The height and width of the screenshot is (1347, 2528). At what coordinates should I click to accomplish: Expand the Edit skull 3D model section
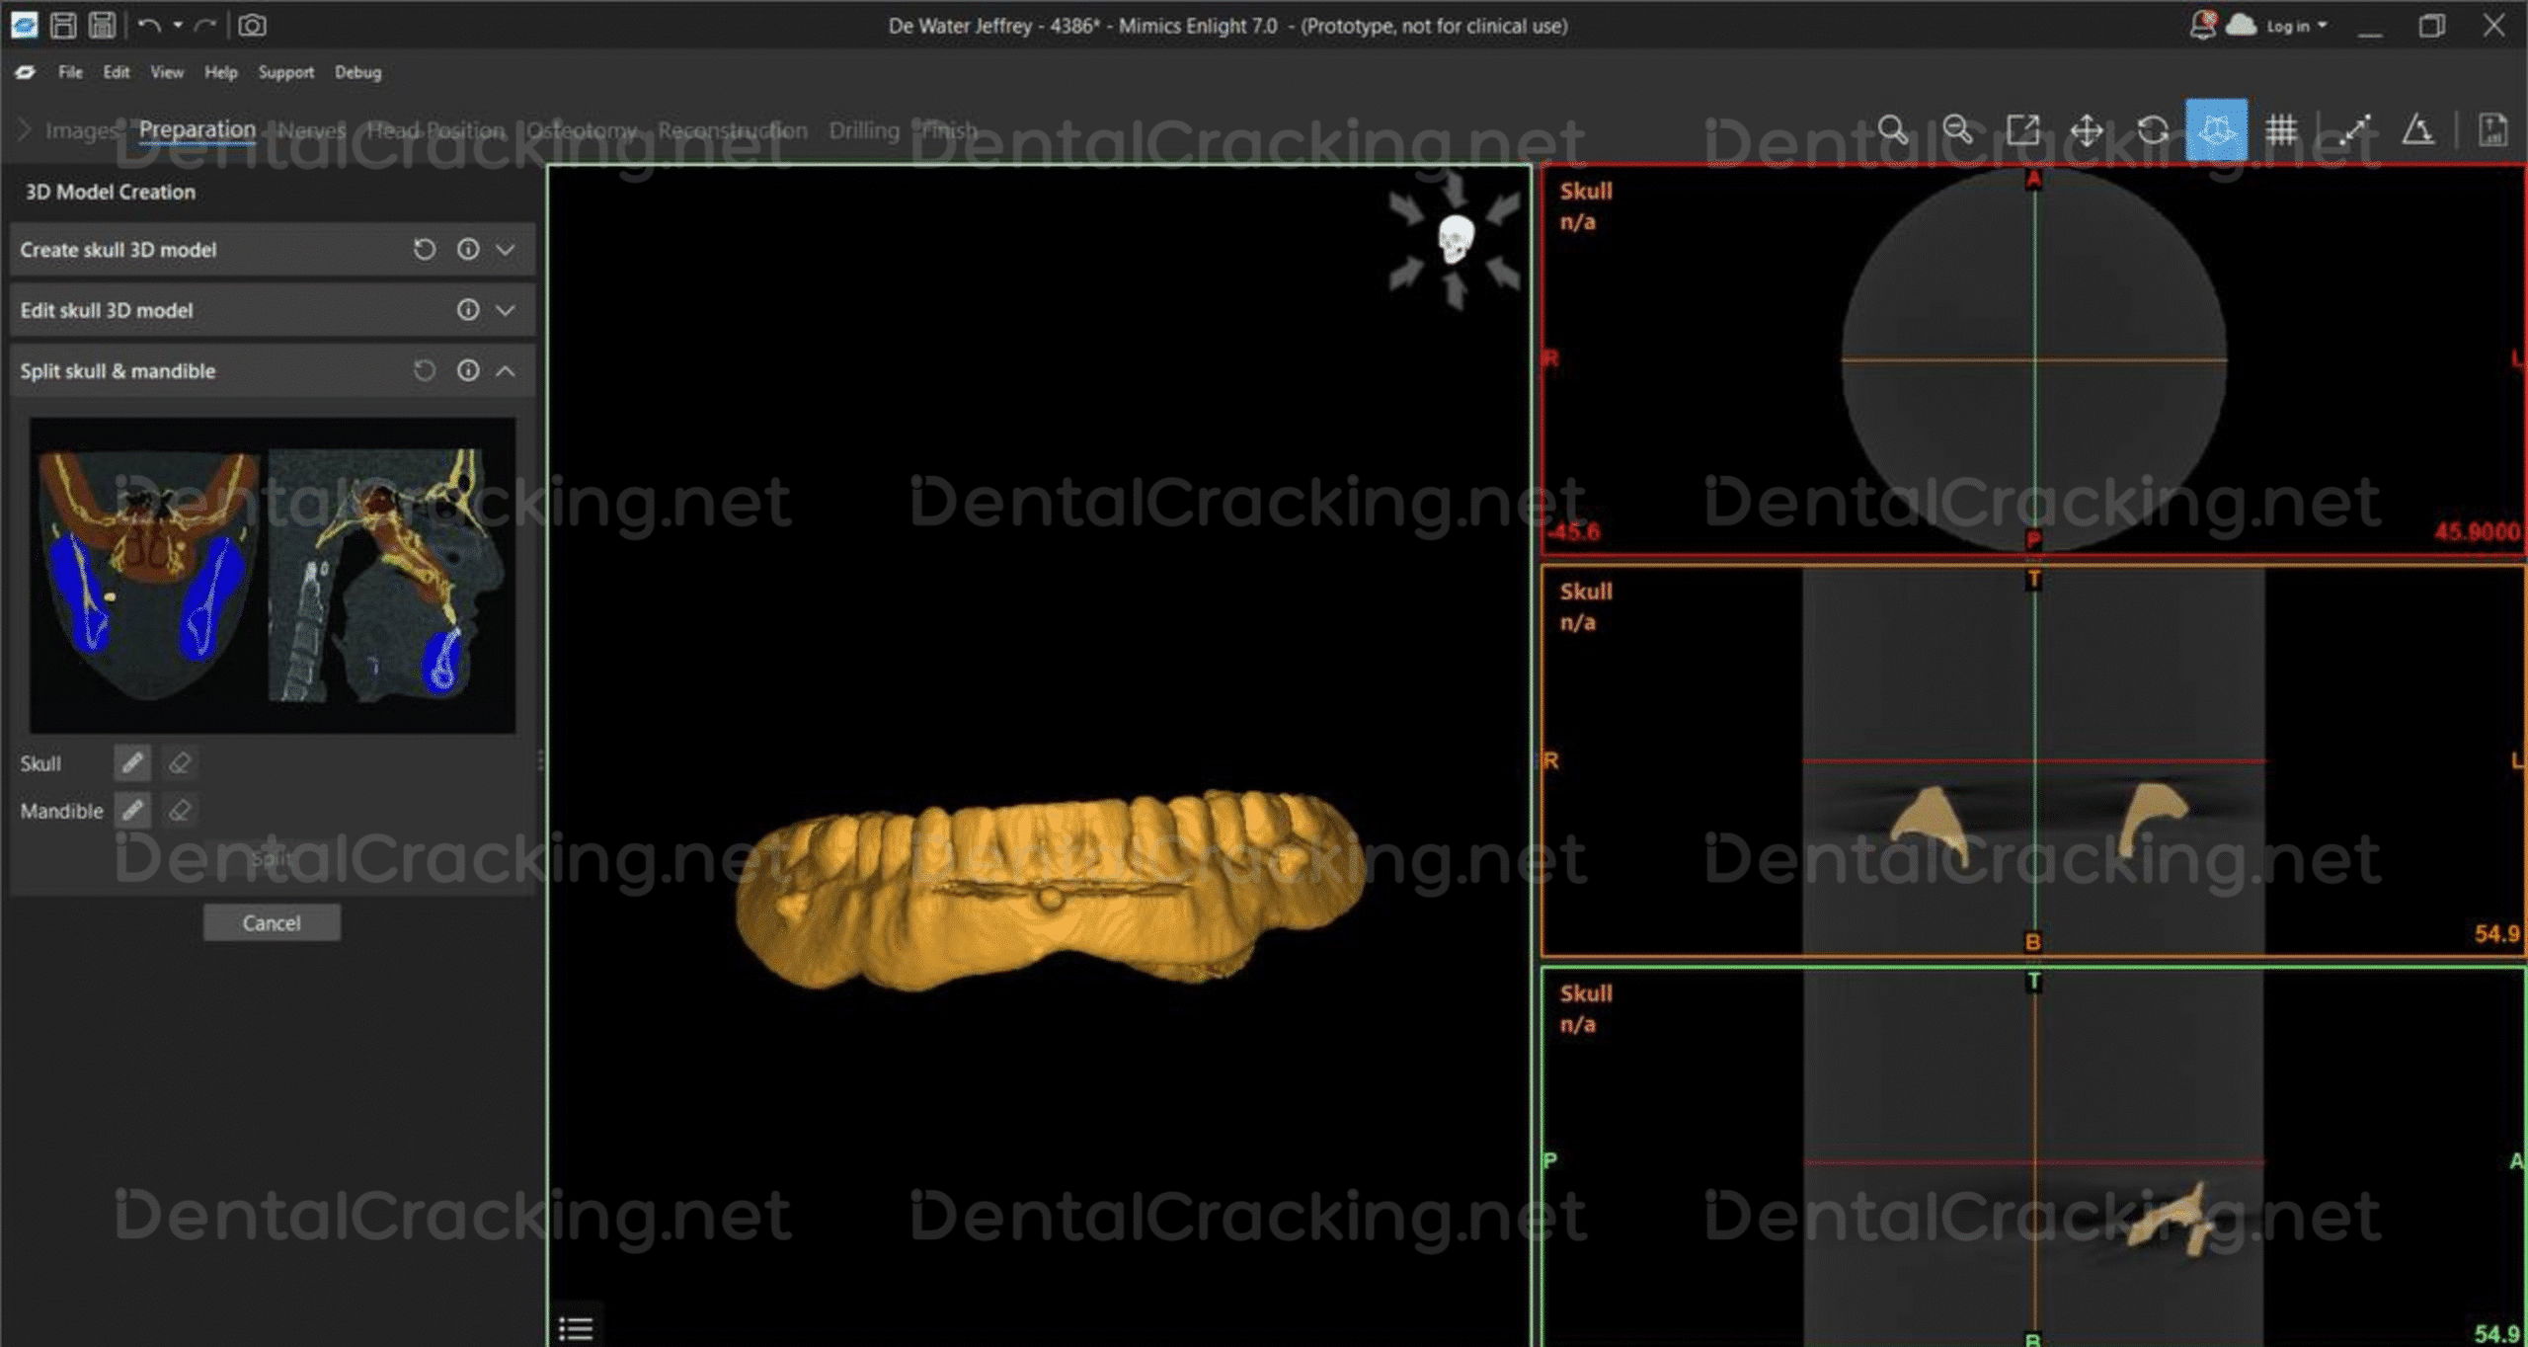pyautogui.click(x=506, y=310)
